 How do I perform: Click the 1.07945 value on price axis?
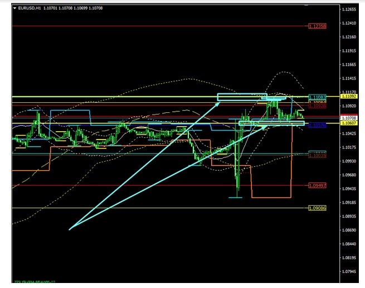coord(349,272)
